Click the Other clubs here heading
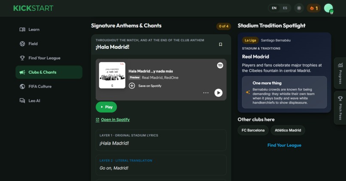Viewport: 346px width, 181px height. click(256, 120)
